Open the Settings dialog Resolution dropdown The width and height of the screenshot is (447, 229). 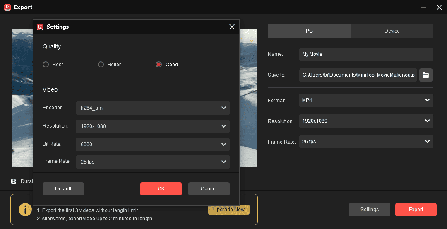pos(152,126)
